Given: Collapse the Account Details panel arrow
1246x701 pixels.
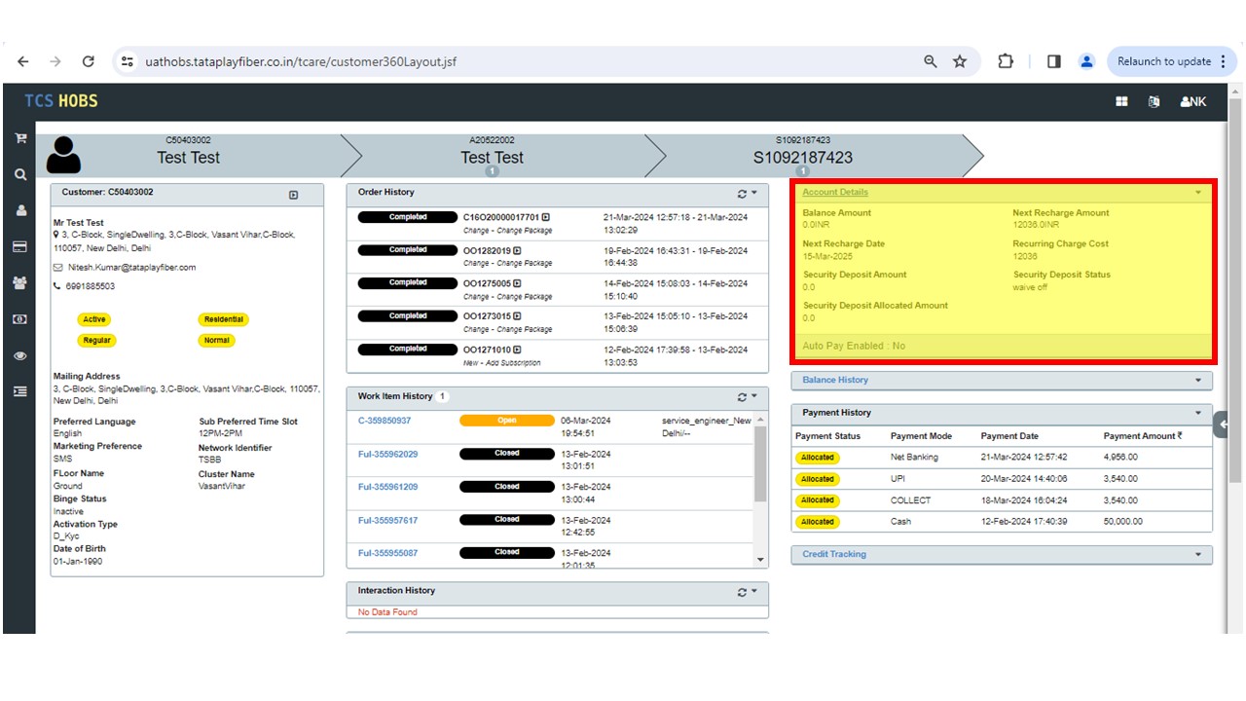Looking at the screenshot, I should pos(1198,193).
